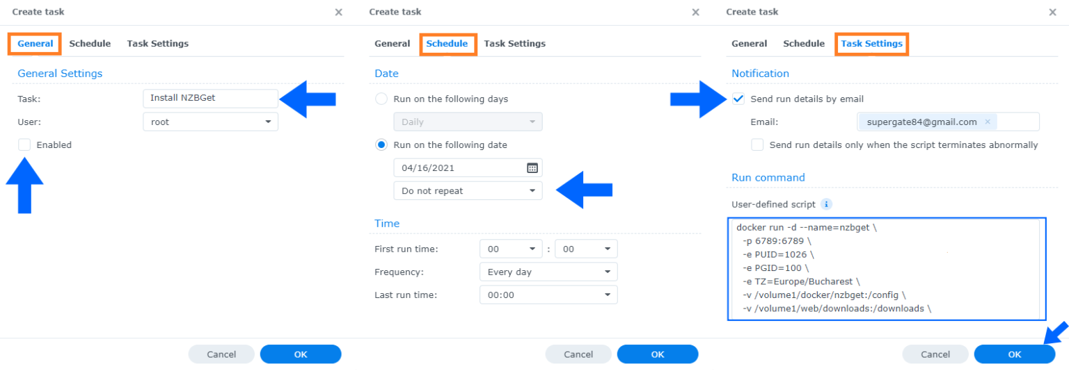
Task: Open the User dropdown showing root
Action: (210, 122)
